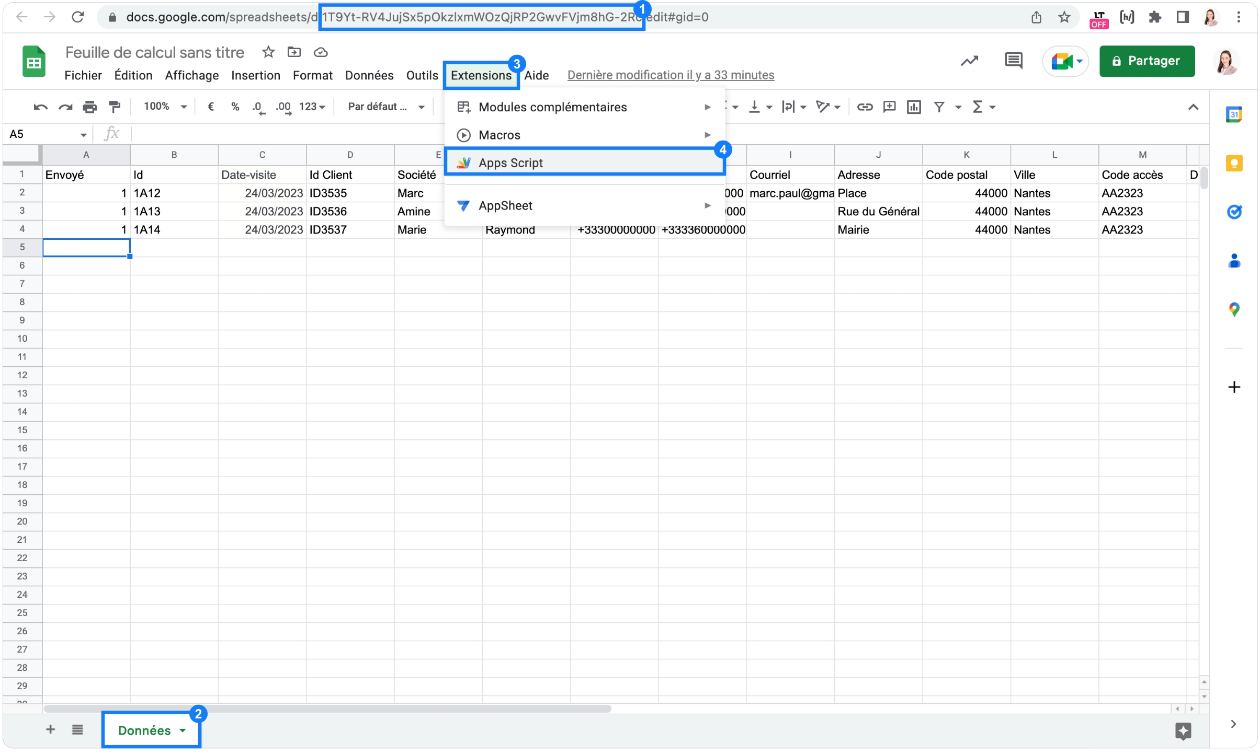Screen dimensions: 1260x755
Task: Open the Édition menu
Action: (133, 75)
